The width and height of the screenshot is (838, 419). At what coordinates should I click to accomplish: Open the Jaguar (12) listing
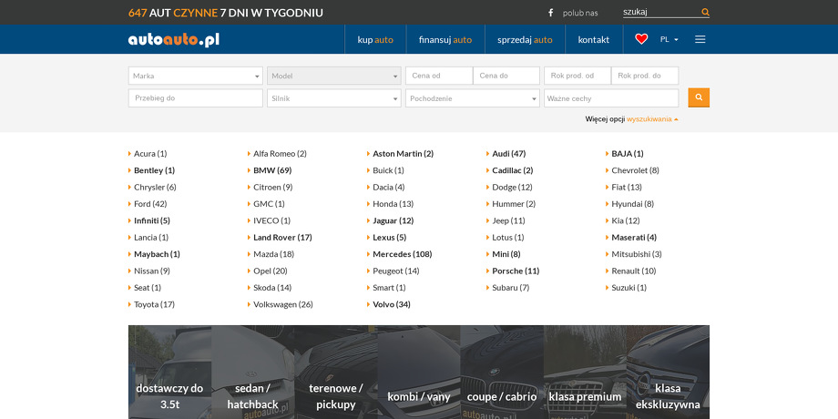(393, 220)
